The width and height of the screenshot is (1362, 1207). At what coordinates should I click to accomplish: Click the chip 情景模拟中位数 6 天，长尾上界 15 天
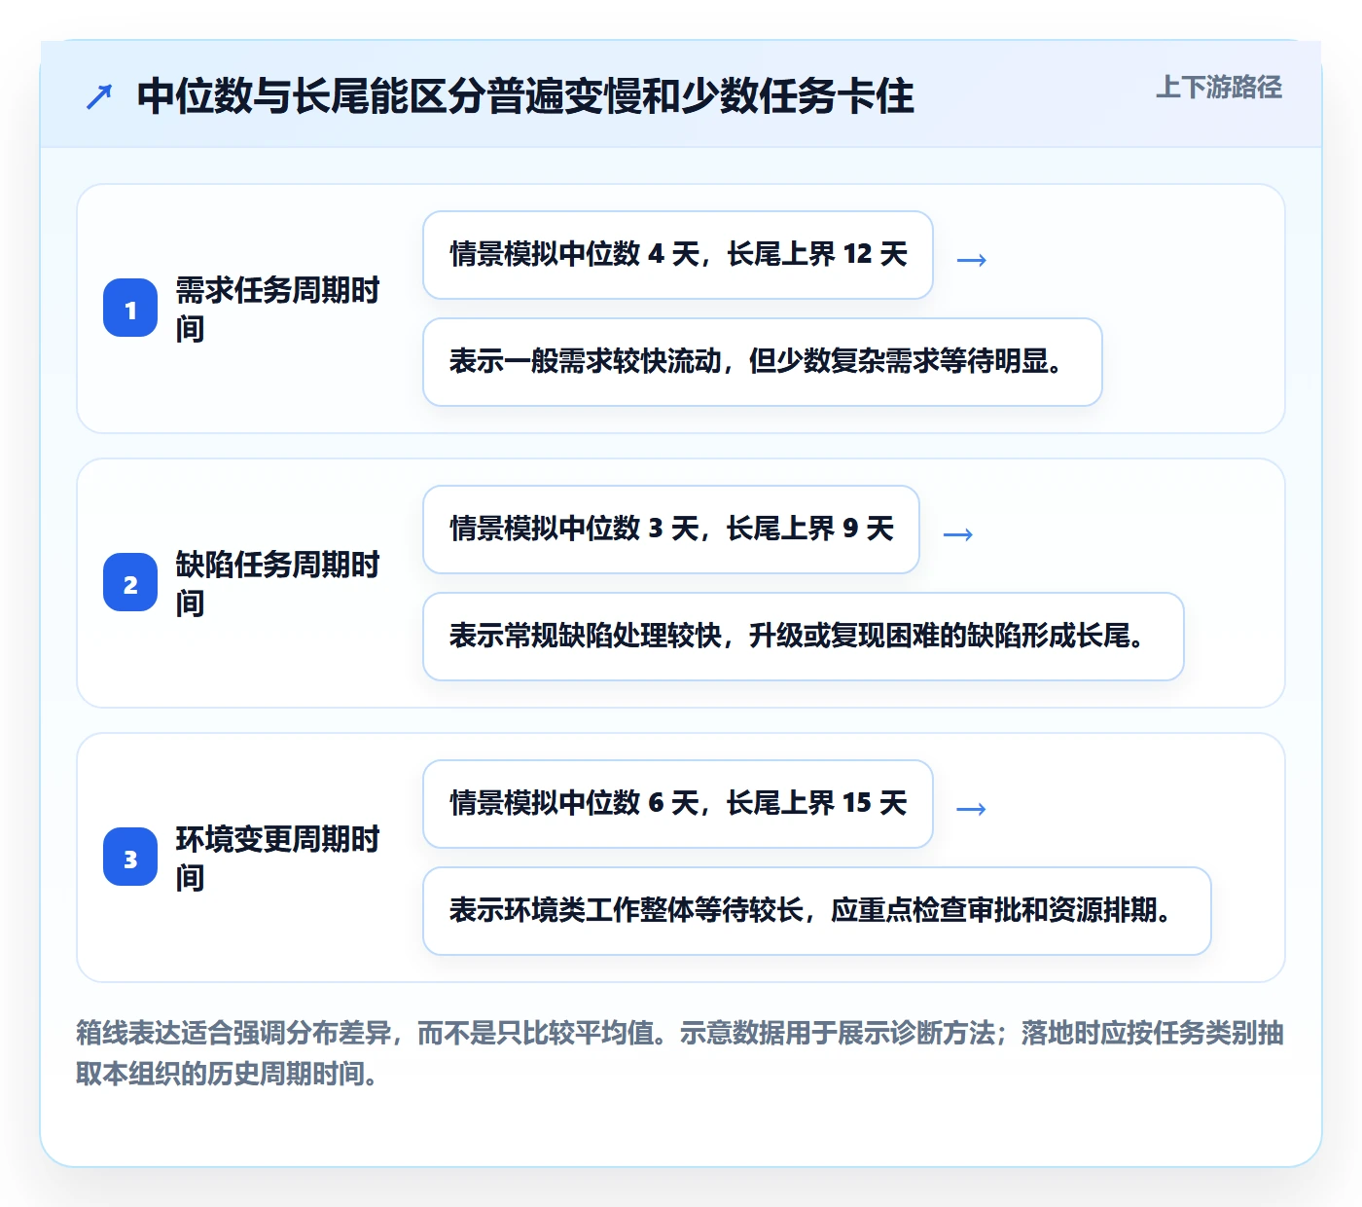click(678, 804)
